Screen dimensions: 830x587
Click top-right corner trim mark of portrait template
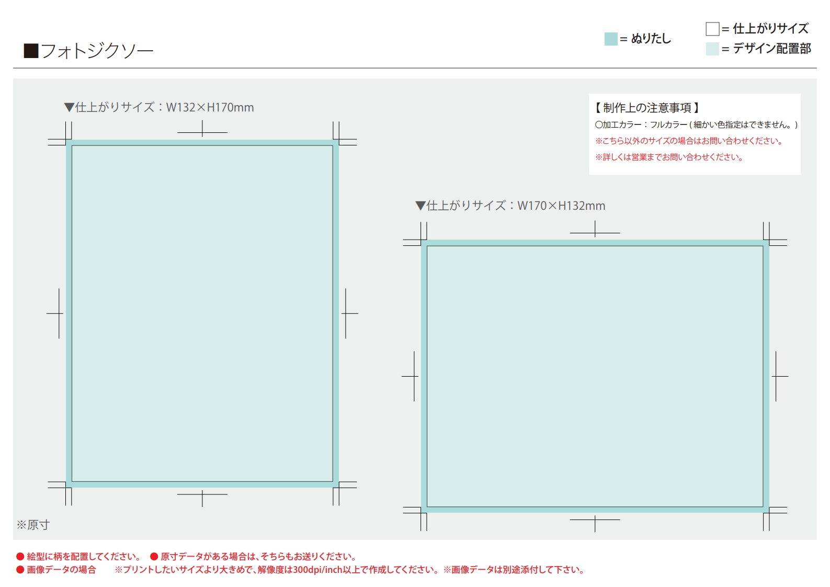(345, 133)
